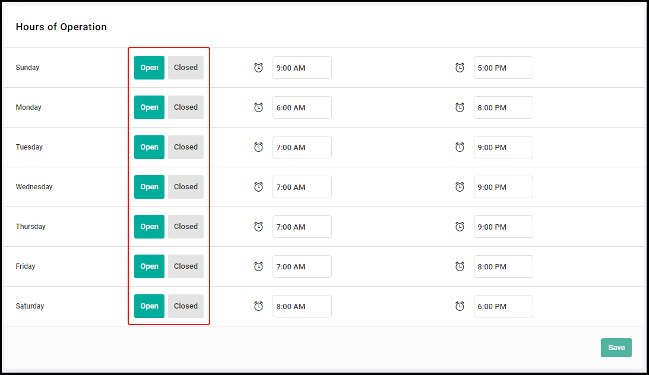
Task: Save the hours of operation
Action: [616, 347]
